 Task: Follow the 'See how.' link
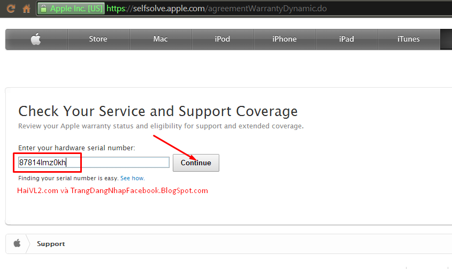[x=133, y=178]
